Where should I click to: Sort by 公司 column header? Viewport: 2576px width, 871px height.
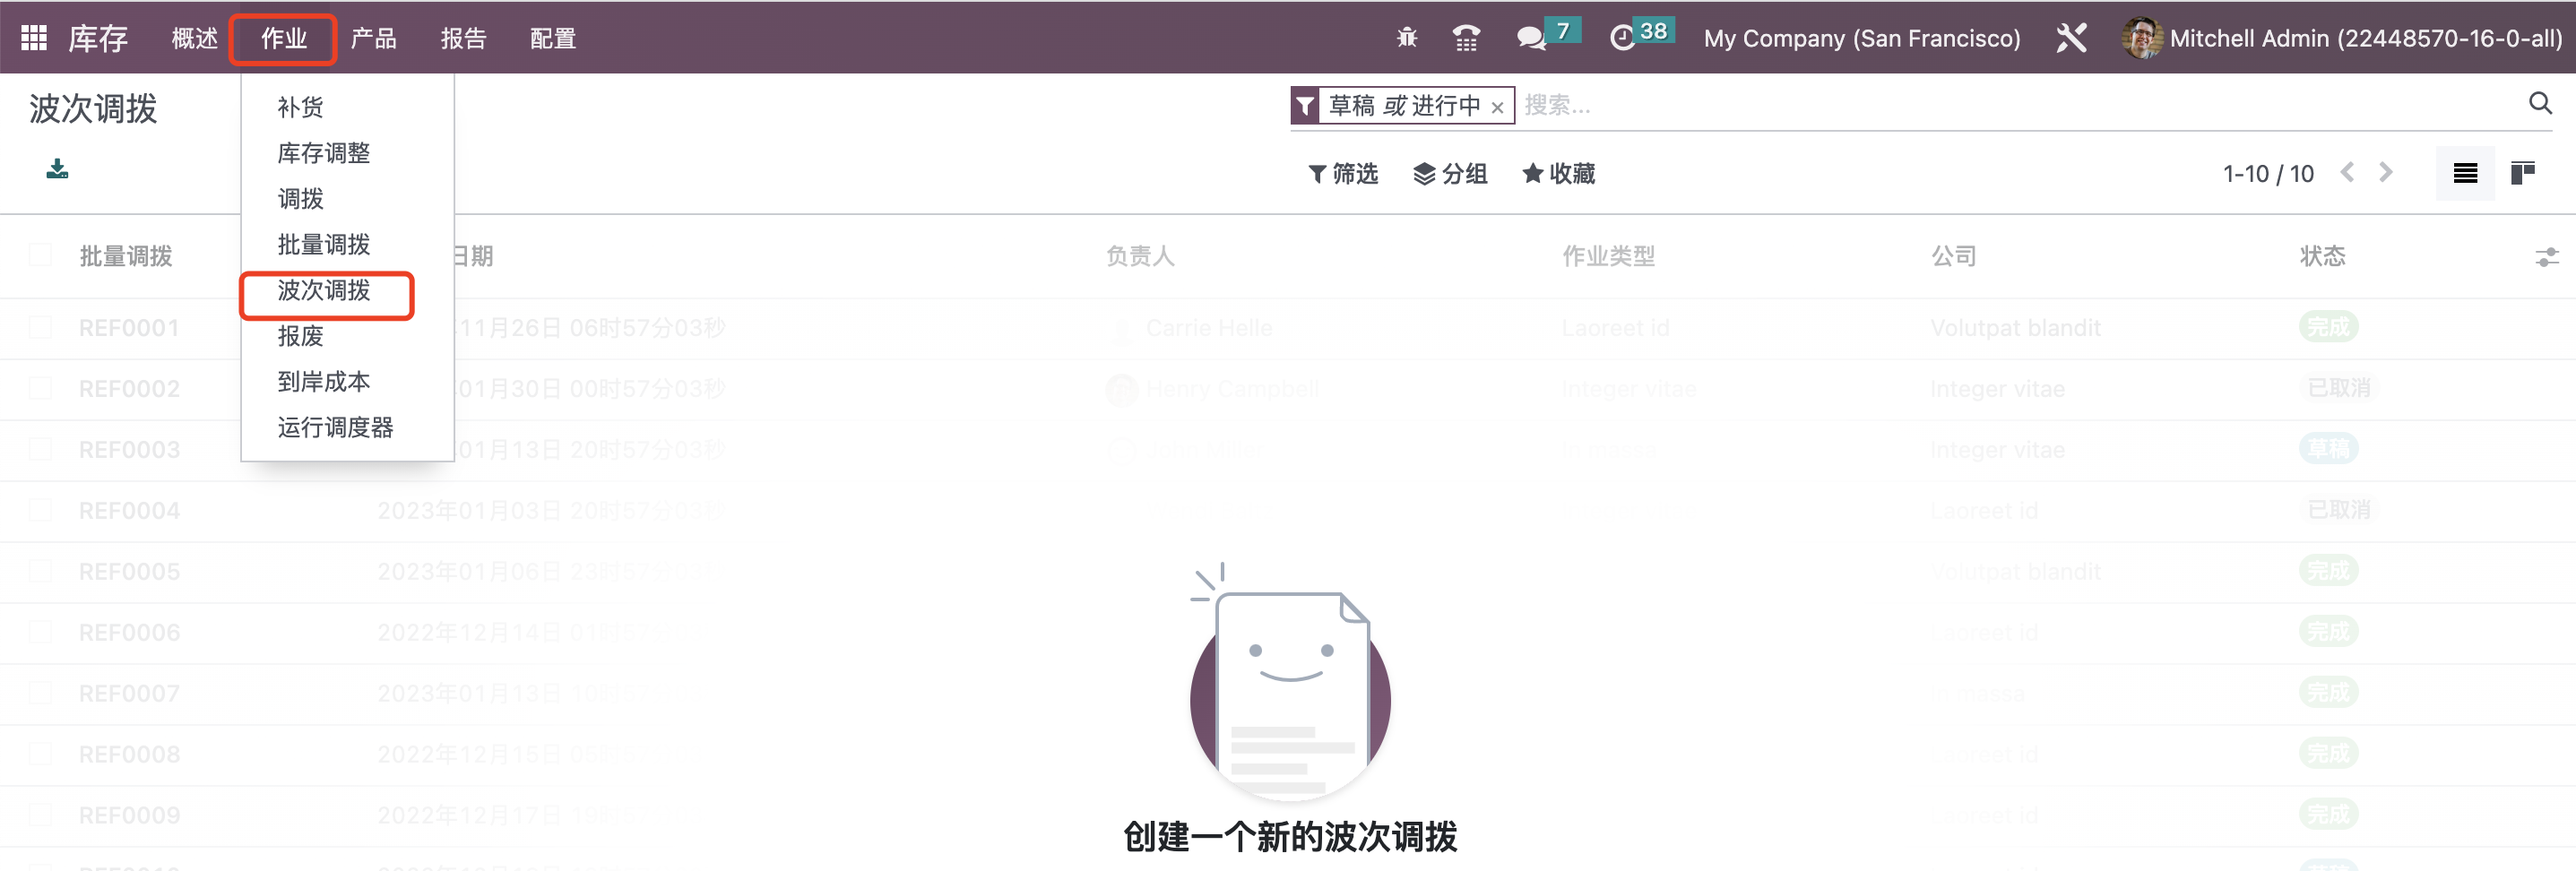1954,256
